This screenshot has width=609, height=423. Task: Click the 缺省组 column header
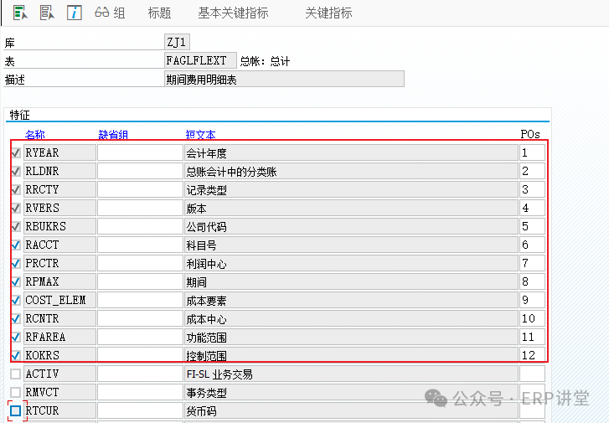(113, 134)
